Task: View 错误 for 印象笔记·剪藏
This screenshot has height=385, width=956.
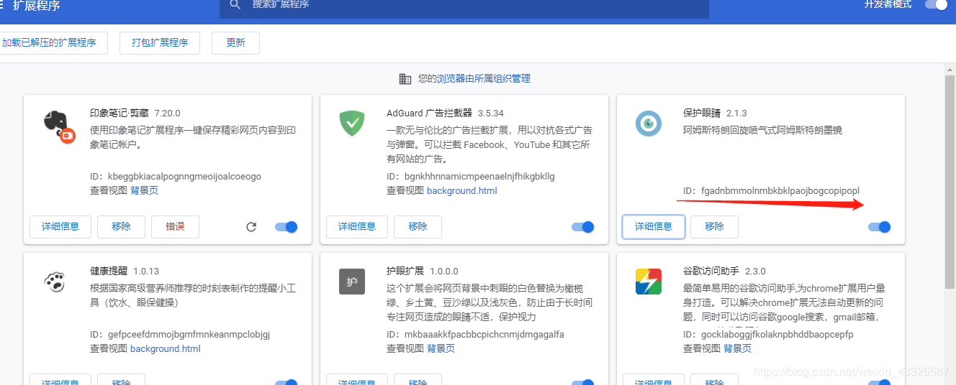Action: [175, 227]
